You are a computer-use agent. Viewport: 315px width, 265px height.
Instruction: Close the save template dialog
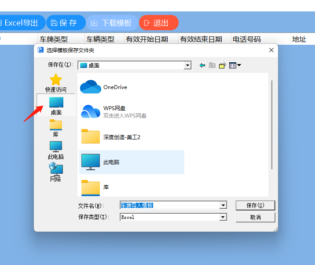[271, 50]
